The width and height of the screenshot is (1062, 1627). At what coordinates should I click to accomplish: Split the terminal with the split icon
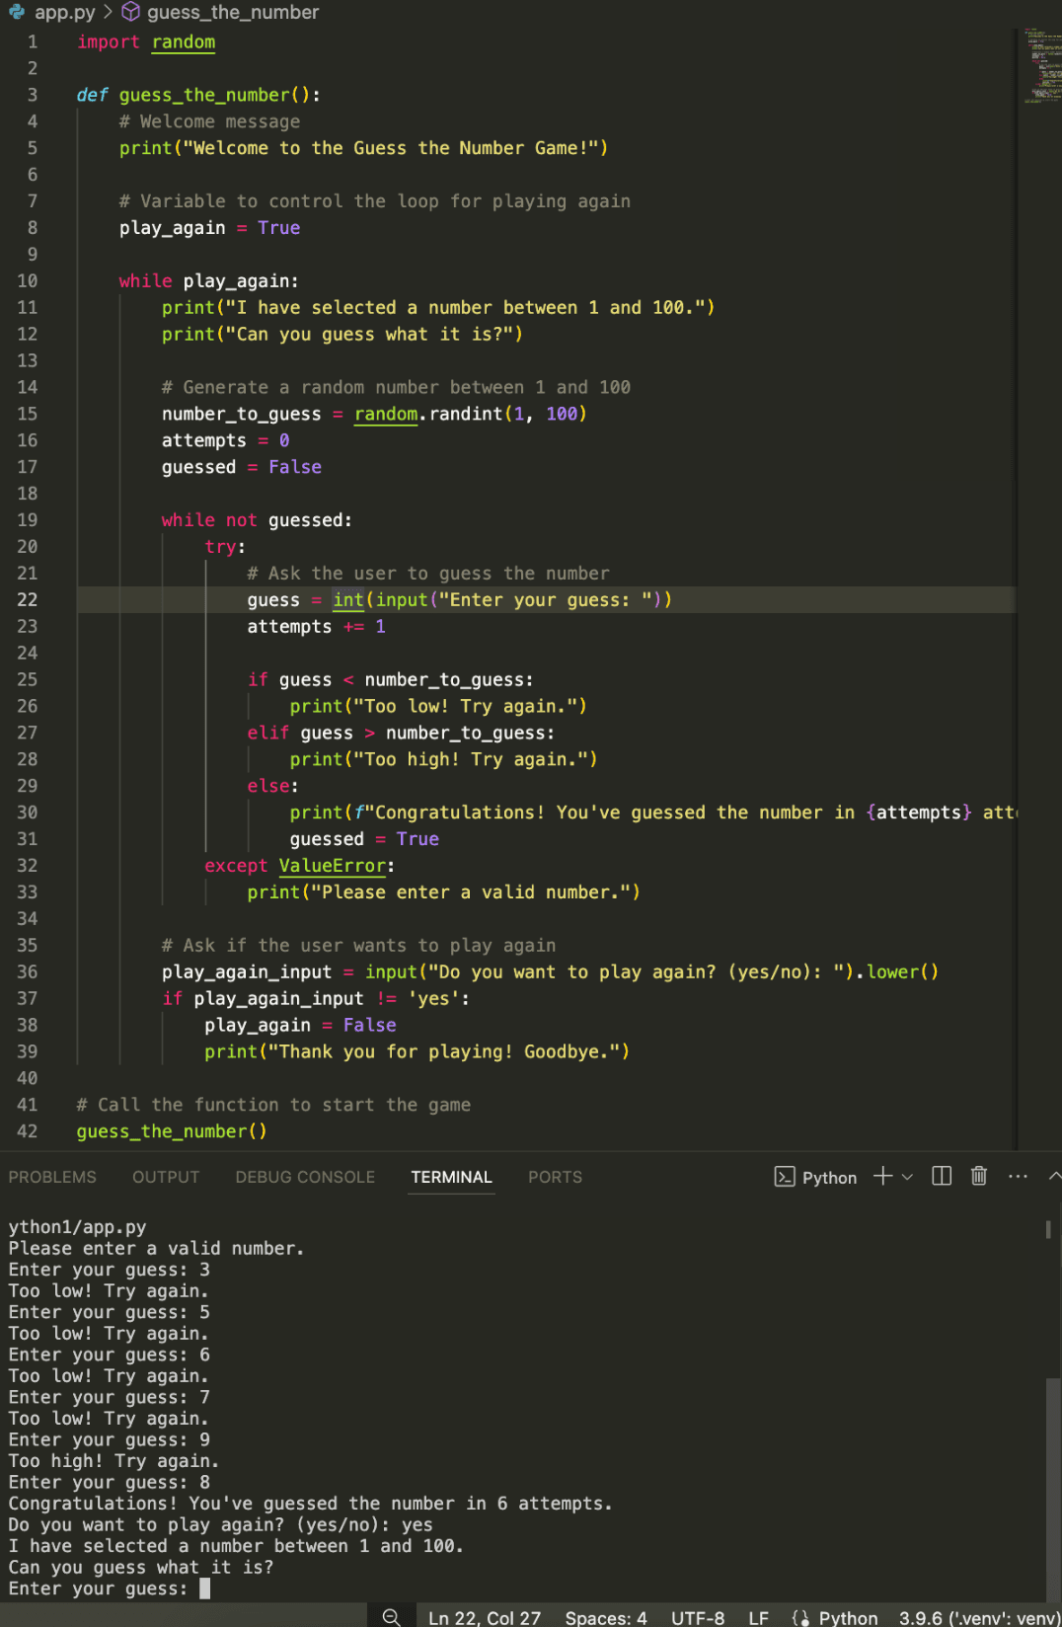coord(942,1176)
